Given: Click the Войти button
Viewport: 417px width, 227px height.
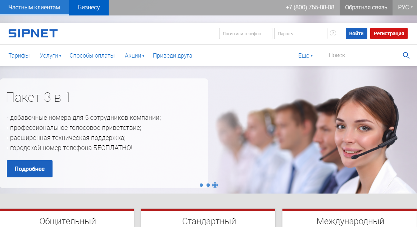Looking at the screenshot, I should click(356, 33).
